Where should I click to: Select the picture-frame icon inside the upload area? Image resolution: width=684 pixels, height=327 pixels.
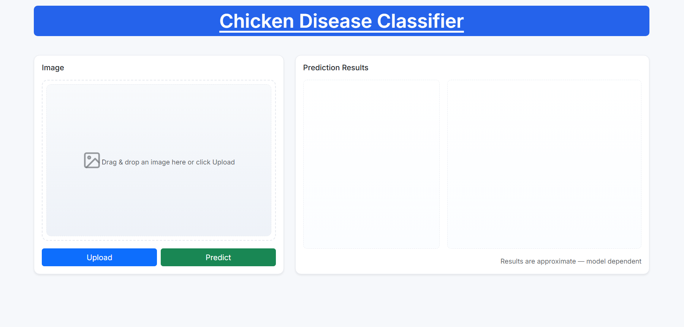click(91, 160)
